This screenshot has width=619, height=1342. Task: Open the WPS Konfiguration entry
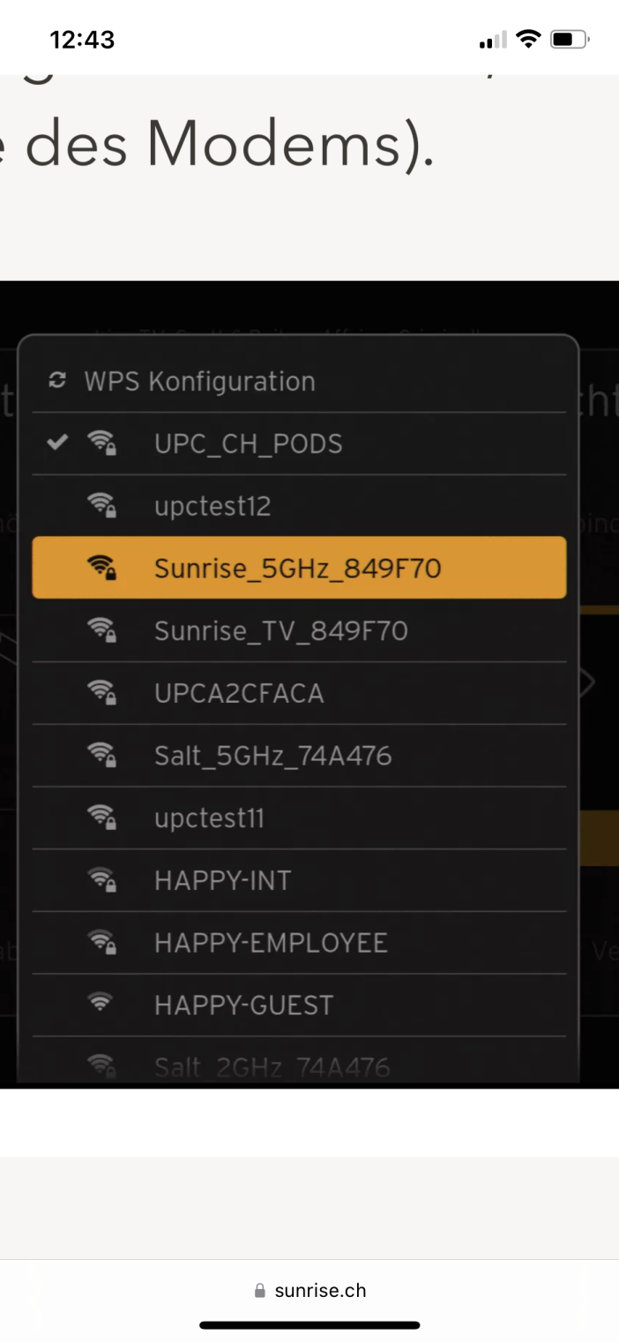[299, 381]
